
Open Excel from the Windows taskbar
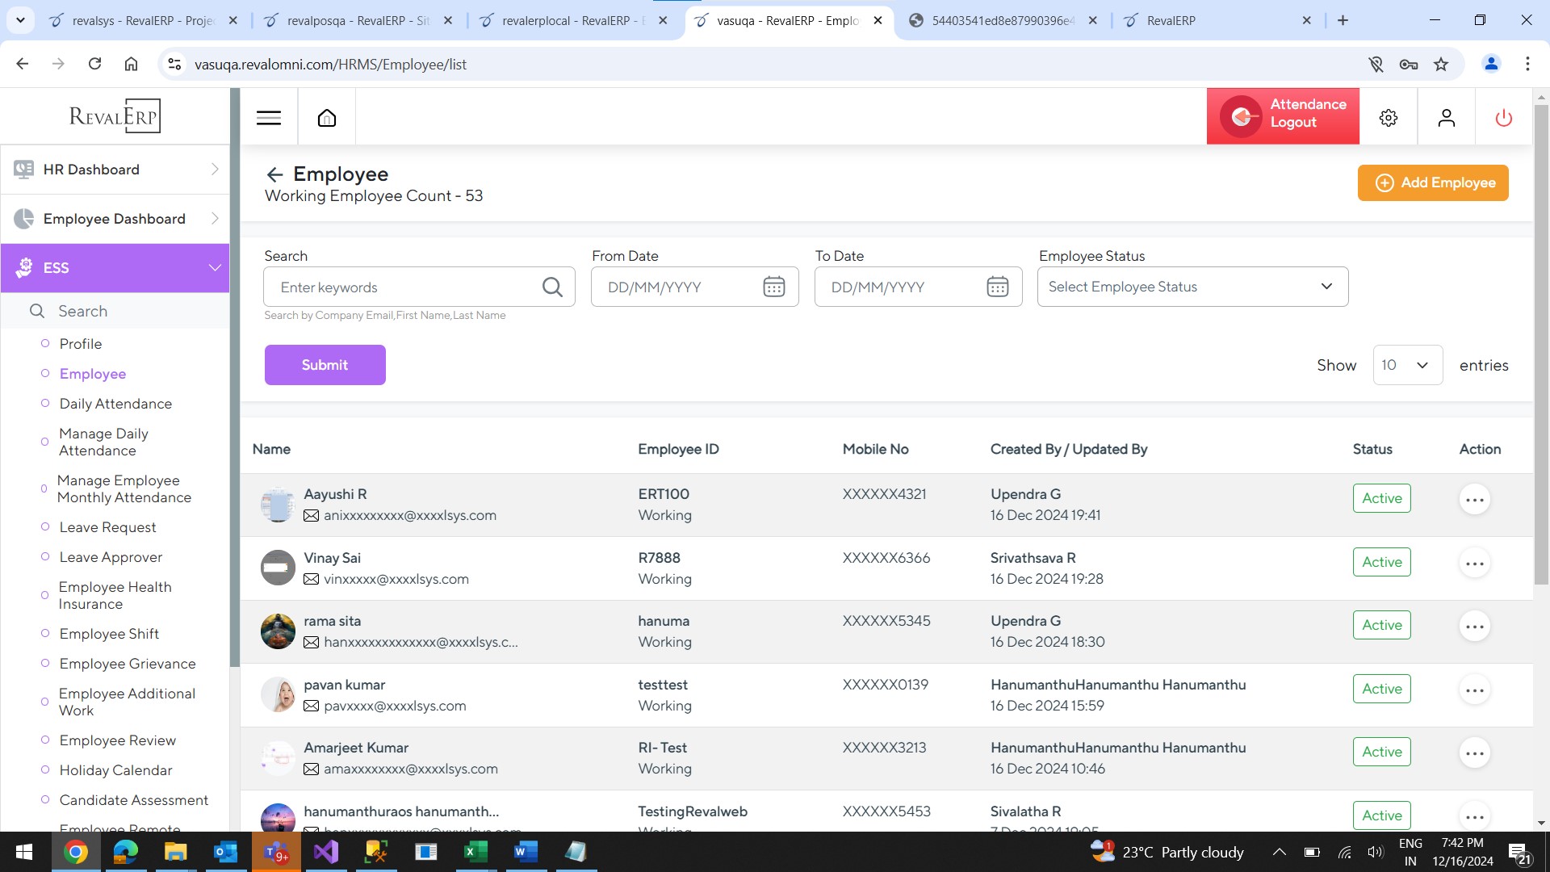[x=475, y=852]
